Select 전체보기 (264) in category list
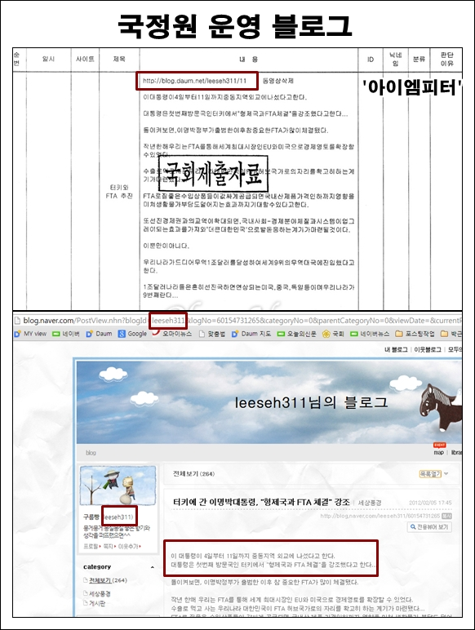The width and height of the screenshot is (475, 630). click(108, 580)
